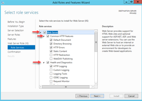Image resolution: width=142 pixels, height=101 pixels.
Task: Select the Common HTTP Features label
Action: pyautogui.click(x=62, y=36)
